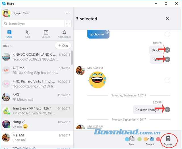Click reaction smiley on 'gt cho mn' bubble
The image size is (182, 149).
pyautogui.click(x=107, y=32)
